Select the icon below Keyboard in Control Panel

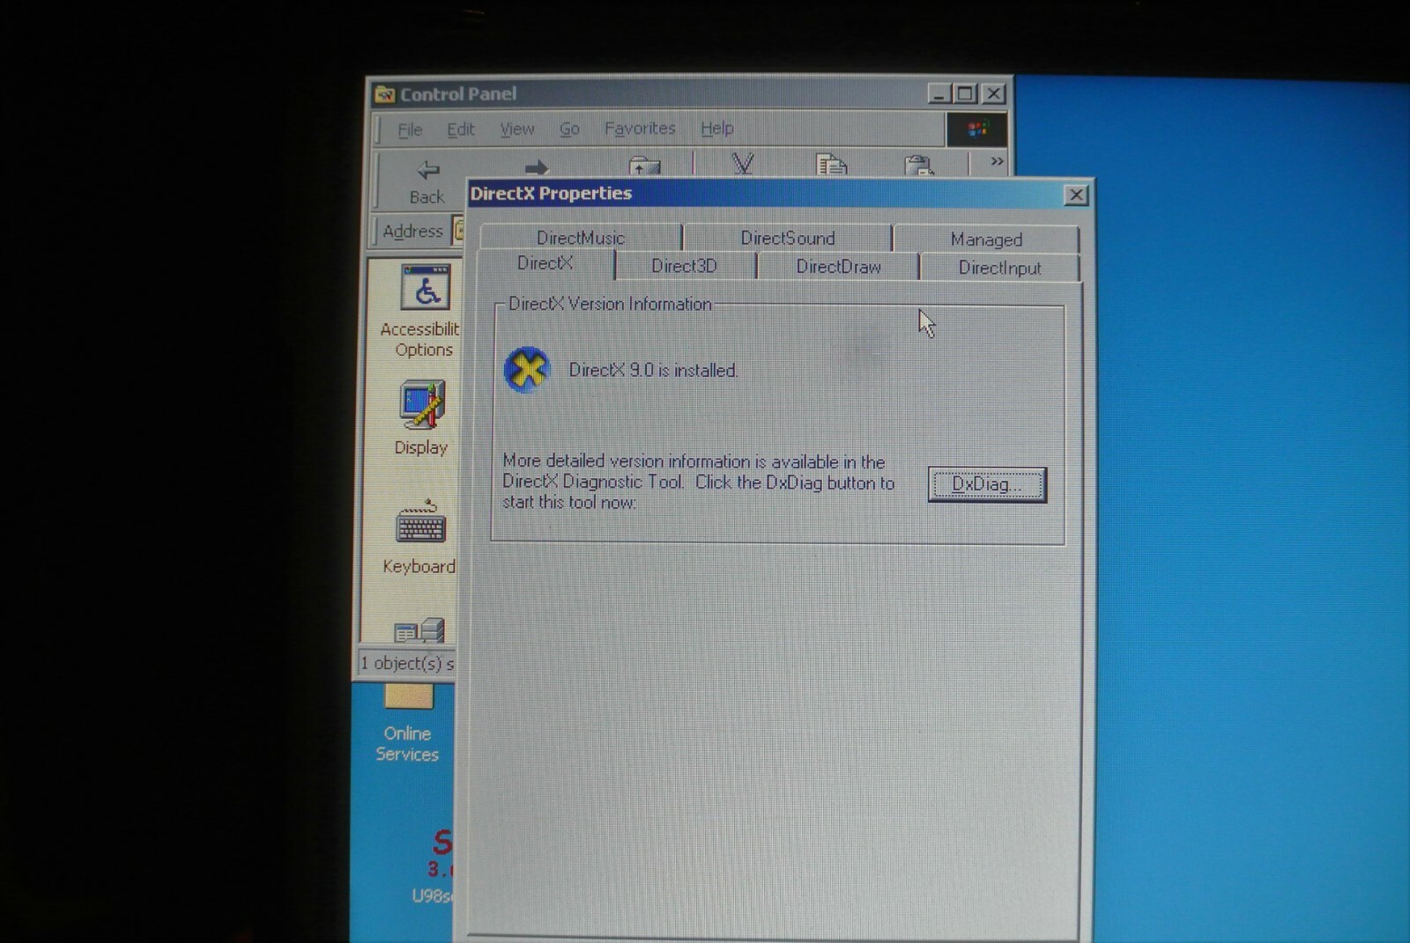coord(420,630)
